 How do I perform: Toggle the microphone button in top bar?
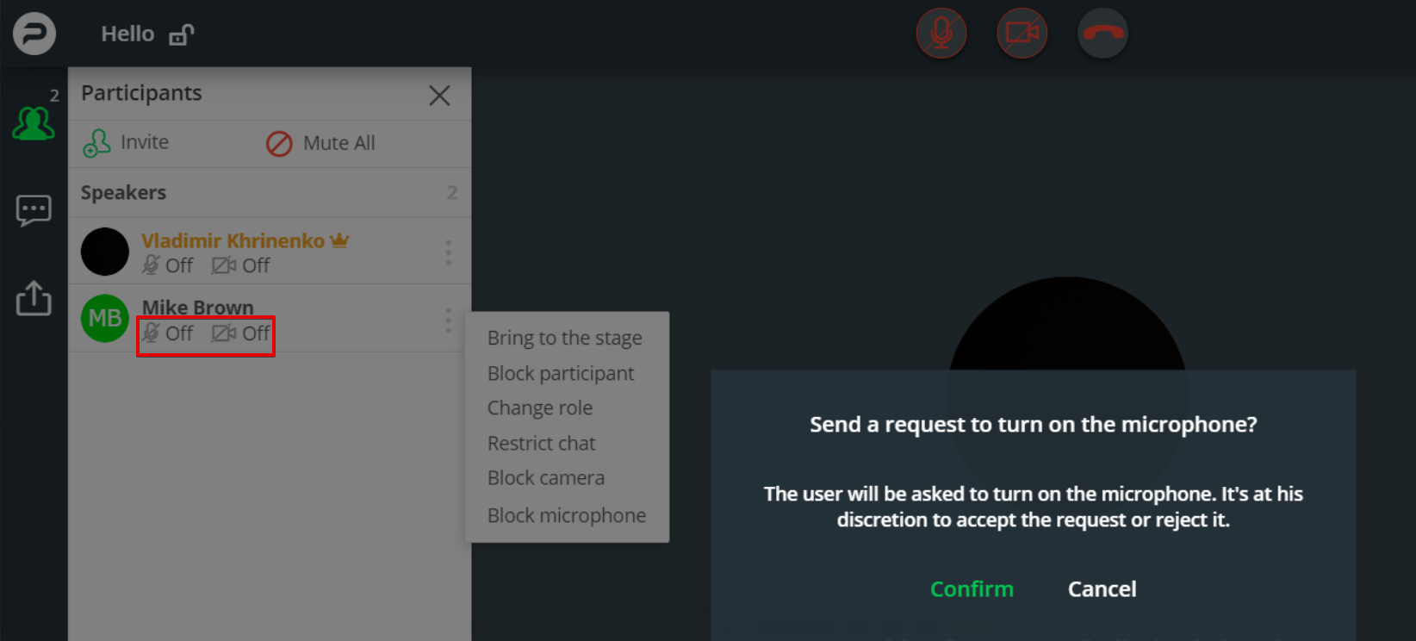click(941, 34)
